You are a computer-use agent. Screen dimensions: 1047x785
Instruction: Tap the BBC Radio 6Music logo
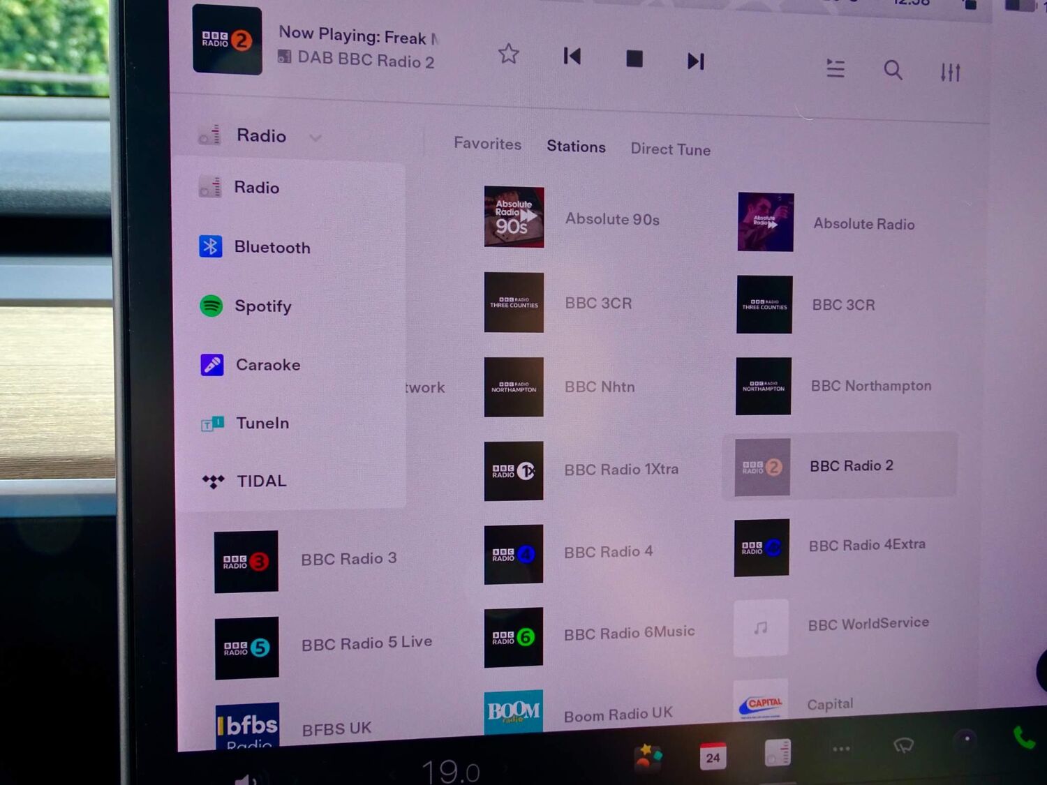514,637
